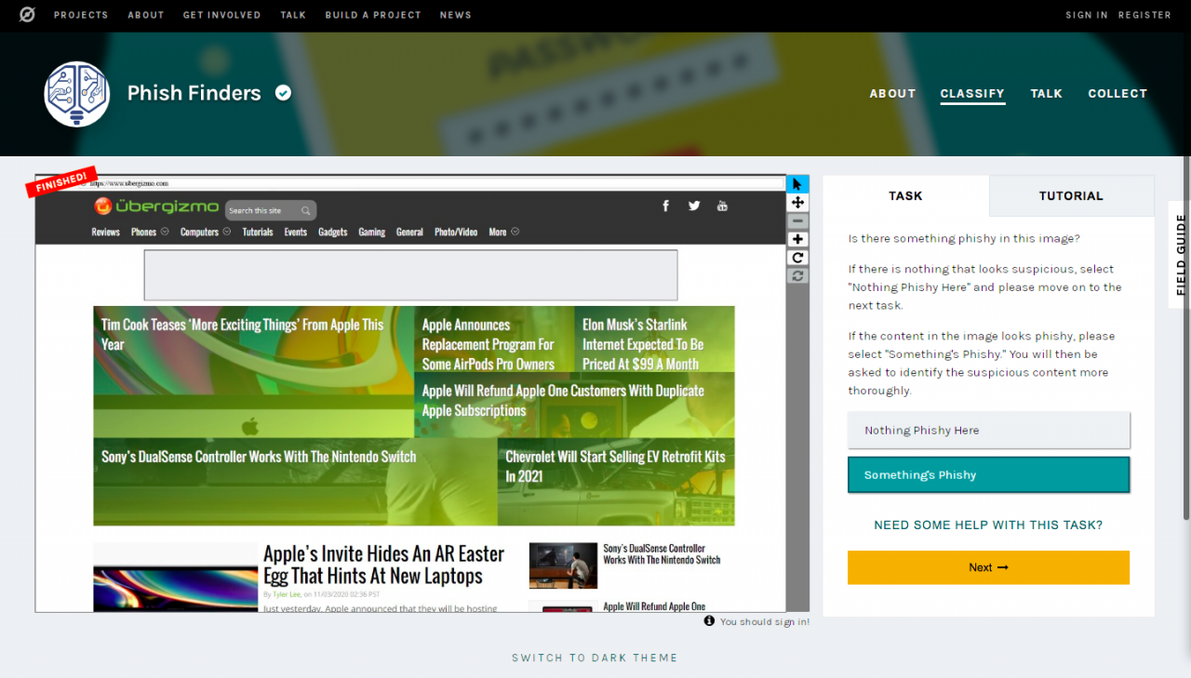Click the zoom in plus button
This screenshot has width=1191, height=678.
(797, 239)
